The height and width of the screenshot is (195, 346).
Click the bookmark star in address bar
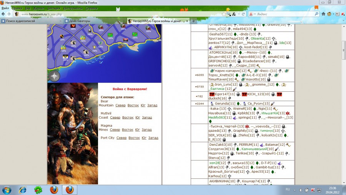tap(224, 14)
